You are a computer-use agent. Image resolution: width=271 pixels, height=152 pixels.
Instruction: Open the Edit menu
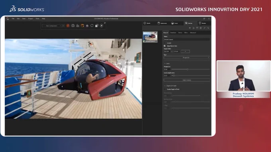pos(18,19)
